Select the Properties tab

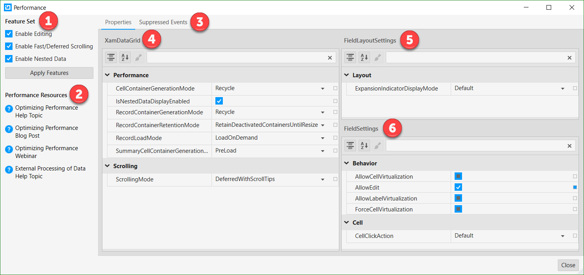(x=118, y=22)
